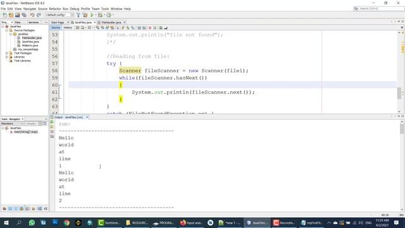The image size is (405, 228).
Task: Click the first Navigator bottom filter icon
Action: [x=4, y=208]
